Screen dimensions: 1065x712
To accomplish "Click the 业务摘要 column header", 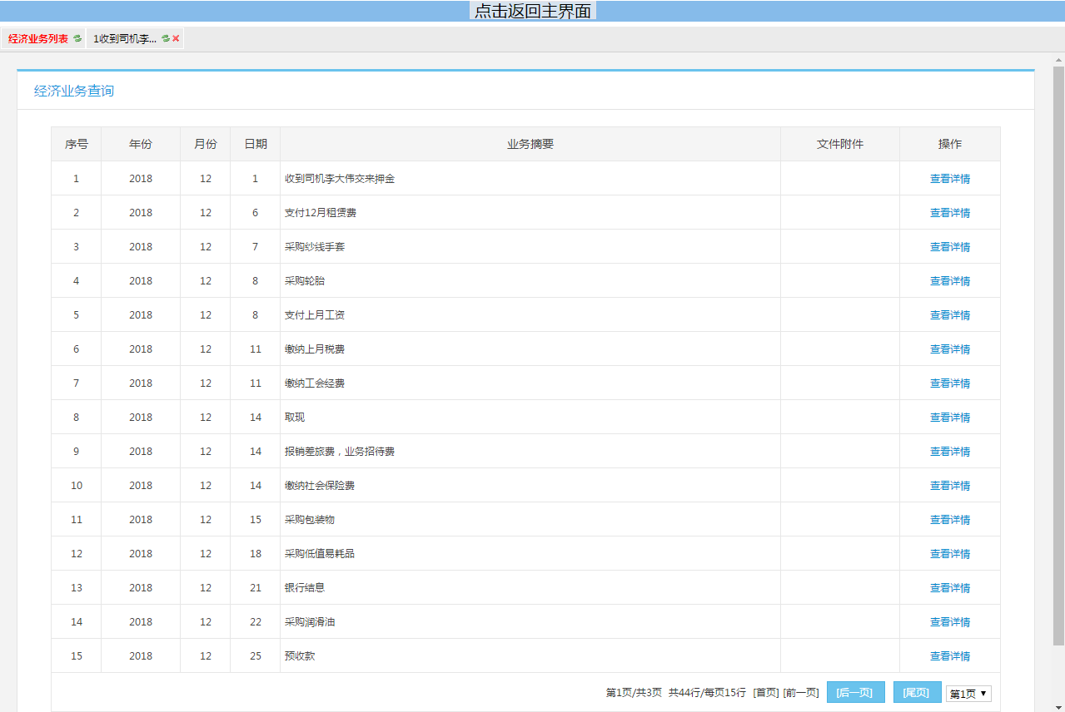I will 530,144.
